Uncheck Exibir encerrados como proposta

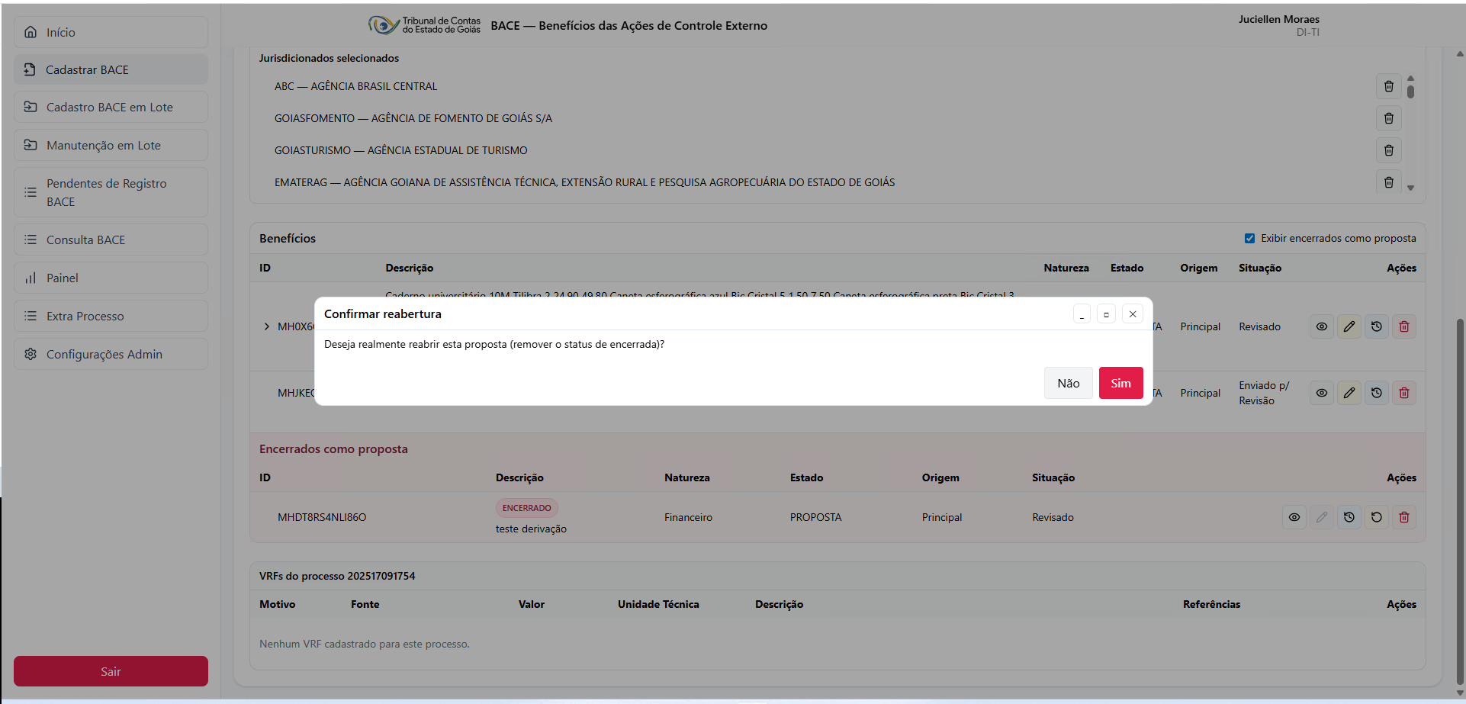point(1249,238)
